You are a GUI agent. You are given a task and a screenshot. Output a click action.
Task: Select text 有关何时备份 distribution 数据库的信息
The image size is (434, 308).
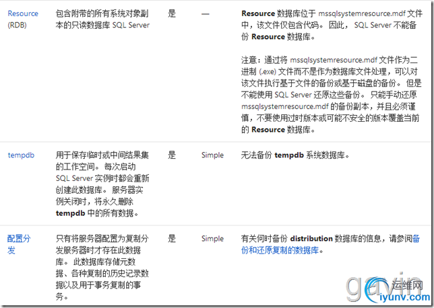click(313, 239)
